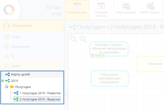Select Показатели item with gauge icon

tap(20, 46)
